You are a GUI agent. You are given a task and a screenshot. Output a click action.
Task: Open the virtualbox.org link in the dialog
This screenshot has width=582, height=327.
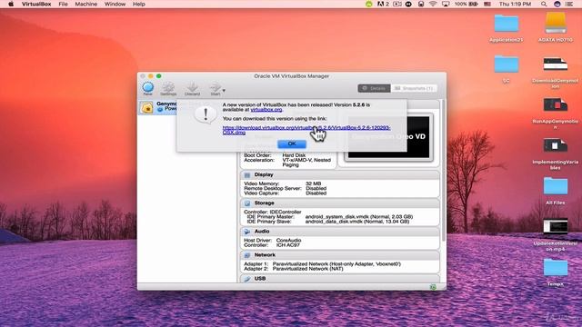(266, 110)
